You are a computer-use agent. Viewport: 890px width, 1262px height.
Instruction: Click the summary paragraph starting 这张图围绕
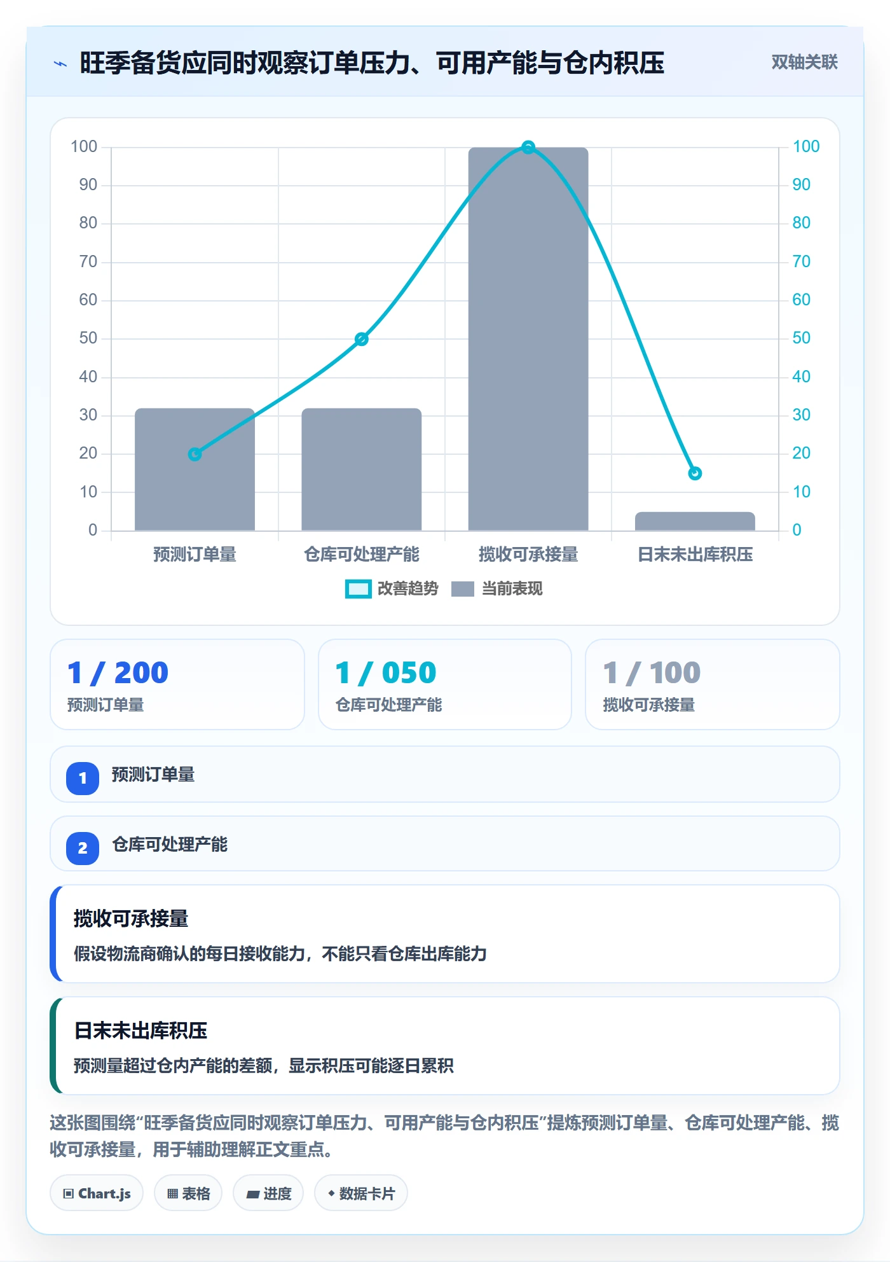(x=445, y=1136)
